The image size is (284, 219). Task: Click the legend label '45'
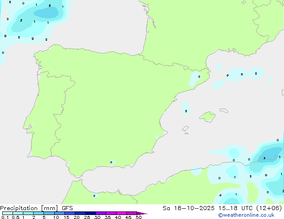click(x=128, y=217)
